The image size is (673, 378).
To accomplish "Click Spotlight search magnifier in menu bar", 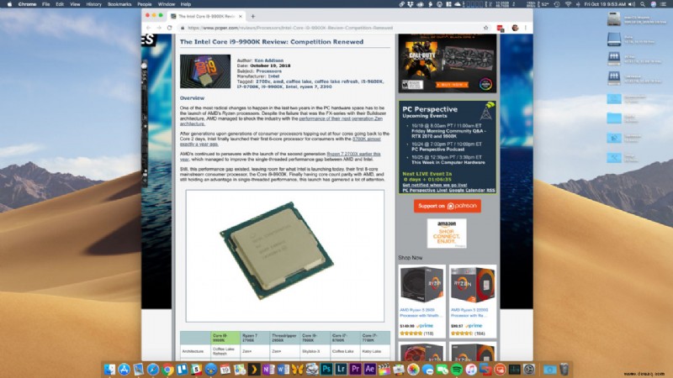I will click(x=643, y=4).
